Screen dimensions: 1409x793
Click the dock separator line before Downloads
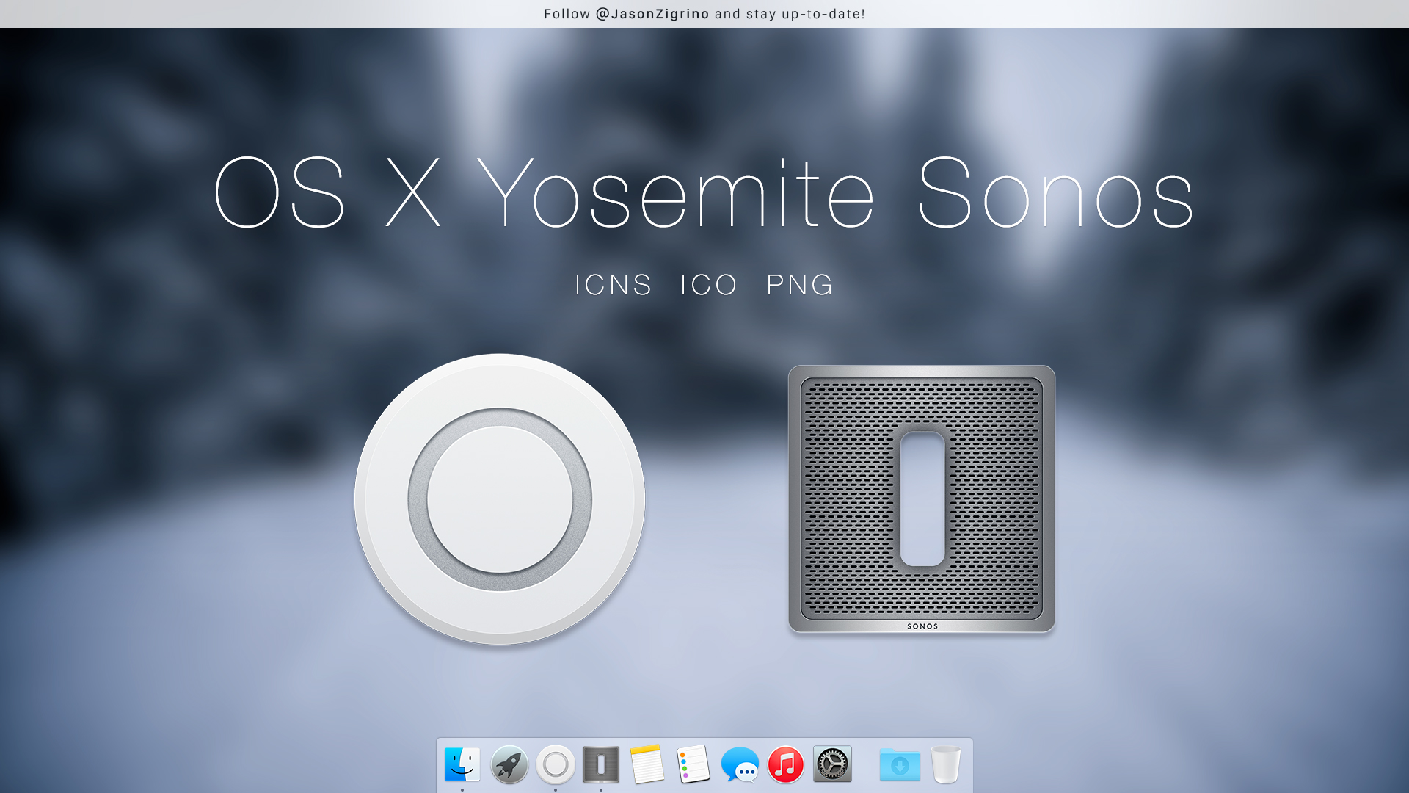[867, 765]
